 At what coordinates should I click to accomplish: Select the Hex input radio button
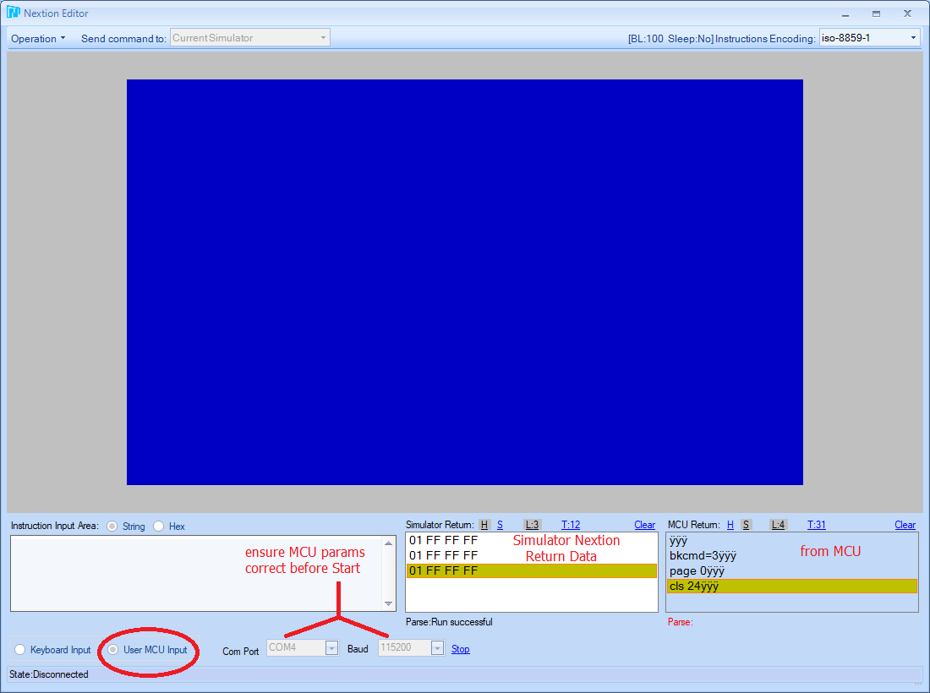coord(159,527)
